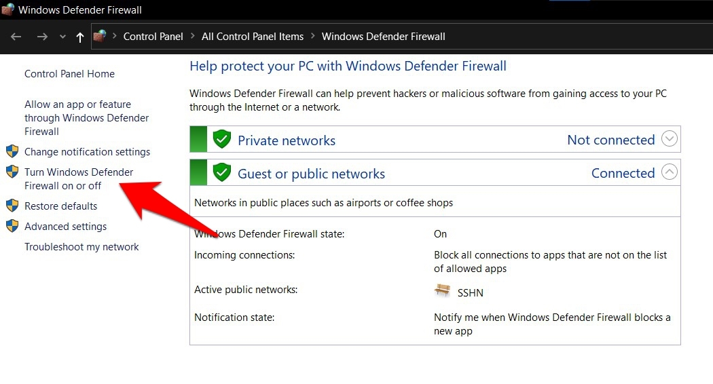This screenshot has height=384, width=713.
Task: Open Allow an app or feature link
Action: 86,117
